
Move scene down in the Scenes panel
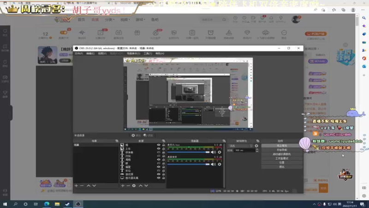94,186
